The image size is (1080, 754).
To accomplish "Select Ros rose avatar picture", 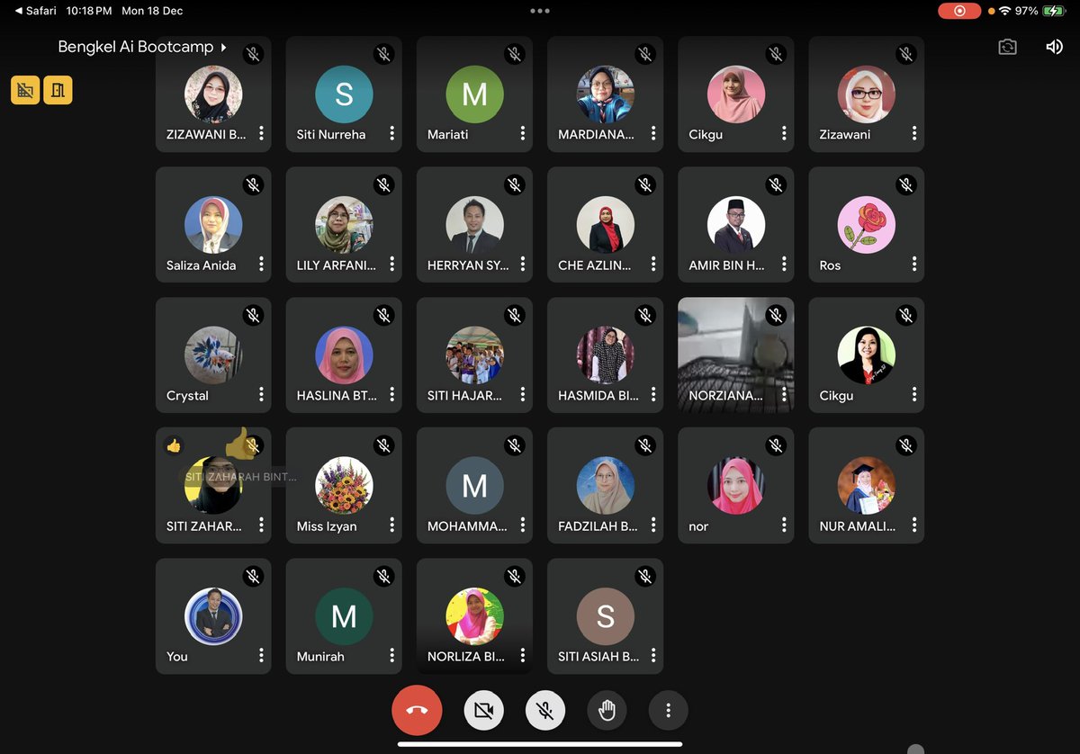I will [x=866, y=224].
